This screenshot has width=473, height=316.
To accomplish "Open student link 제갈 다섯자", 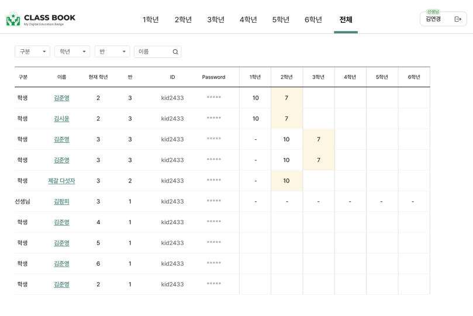I will point(61,181).
